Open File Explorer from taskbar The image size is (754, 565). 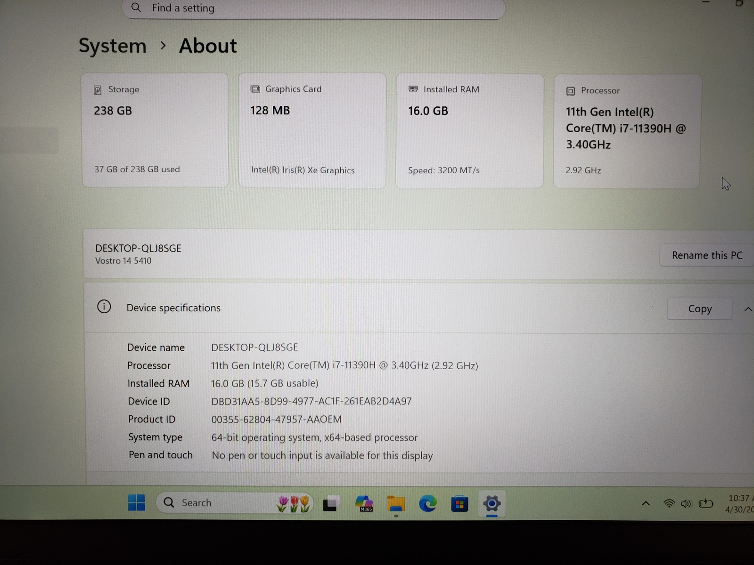tap(396, 504)
